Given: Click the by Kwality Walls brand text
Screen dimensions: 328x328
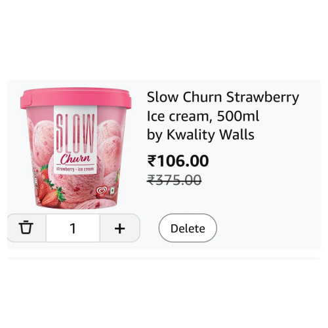Looking at the screenshot, I should (201, 135).
